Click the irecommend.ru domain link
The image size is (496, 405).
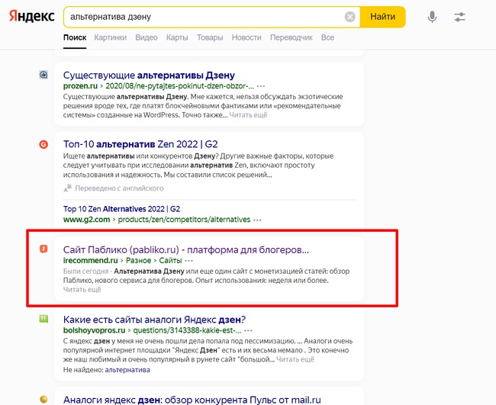(91, 261)
